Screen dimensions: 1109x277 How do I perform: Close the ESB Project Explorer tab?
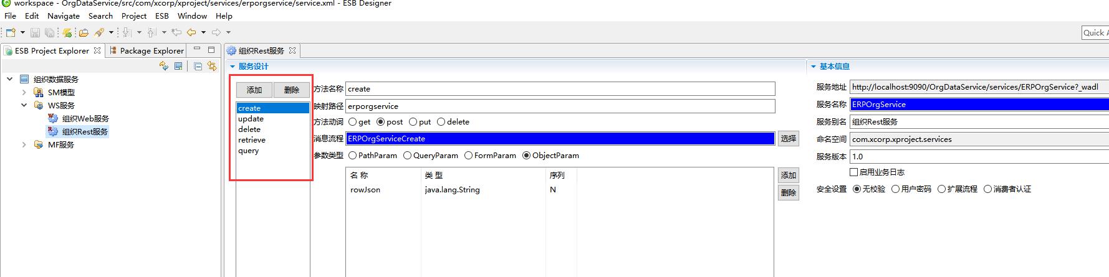click(97, 50)
